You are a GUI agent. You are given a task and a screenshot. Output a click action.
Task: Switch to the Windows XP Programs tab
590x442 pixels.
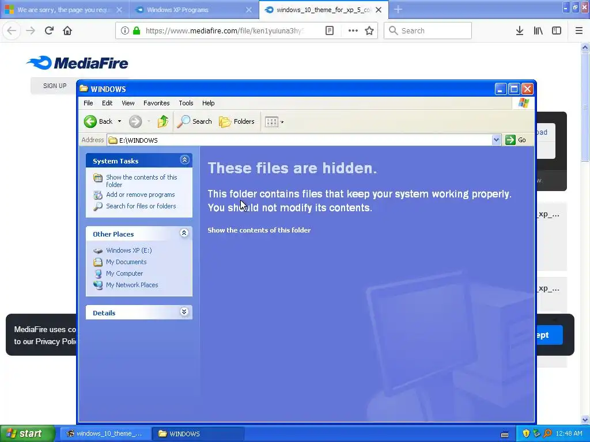coord(194,10)
